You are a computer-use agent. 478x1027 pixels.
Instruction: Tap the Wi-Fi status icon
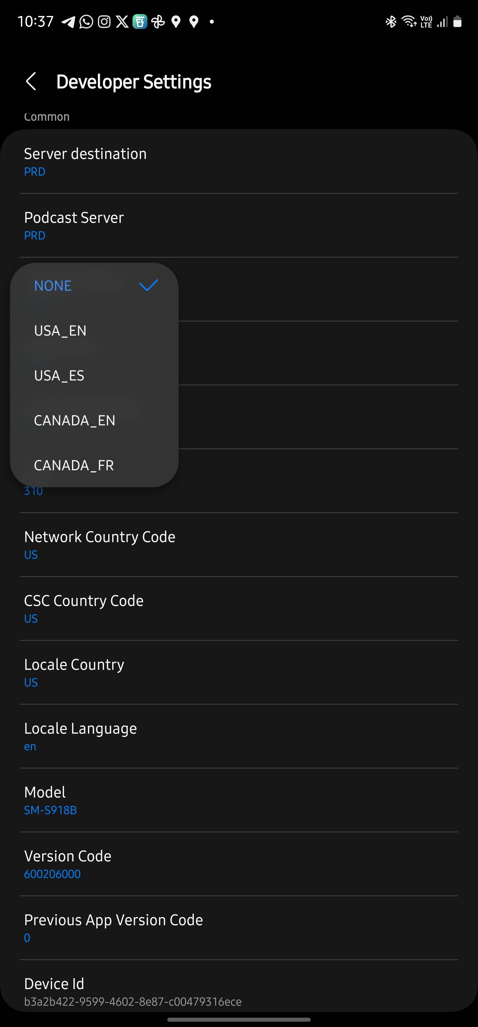(x=409, y=21)
